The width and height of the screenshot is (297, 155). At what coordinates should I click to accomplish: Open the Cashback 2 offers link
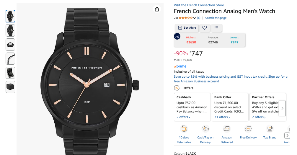(183, 117)
